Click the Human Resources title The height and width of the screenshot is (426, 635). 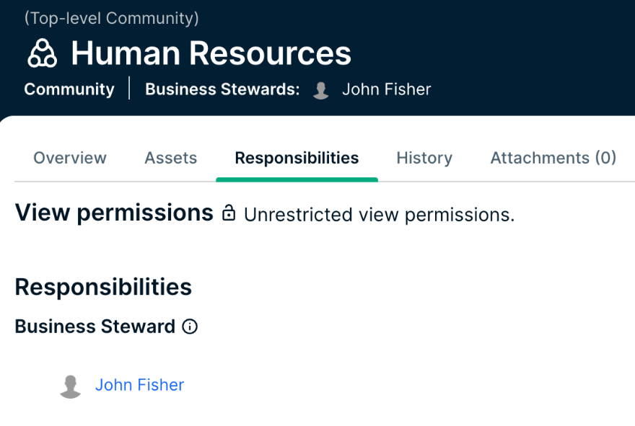(211, 53)
